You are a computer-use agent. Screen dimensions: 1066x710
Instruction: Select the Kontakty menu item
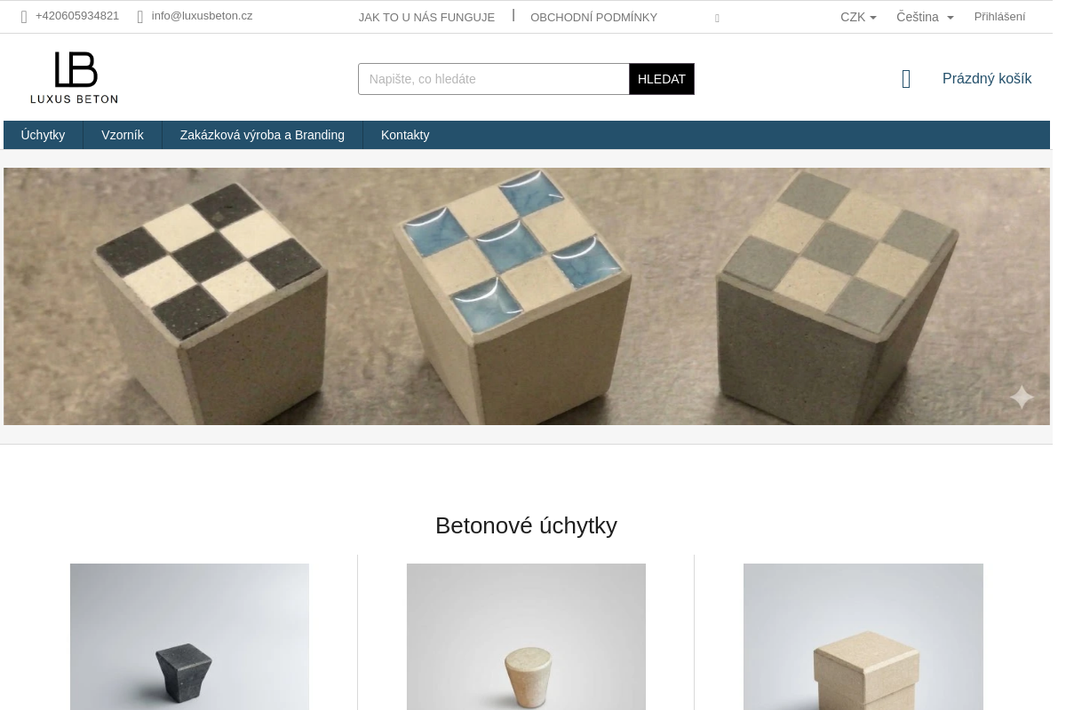[405, 135]
